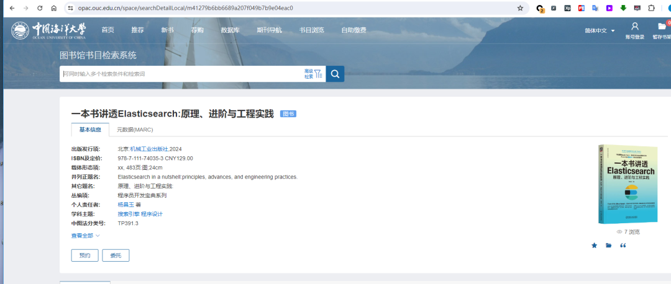Click the classification number TP391.3
This screenshot has width=671, height=284.
(128, 223)
